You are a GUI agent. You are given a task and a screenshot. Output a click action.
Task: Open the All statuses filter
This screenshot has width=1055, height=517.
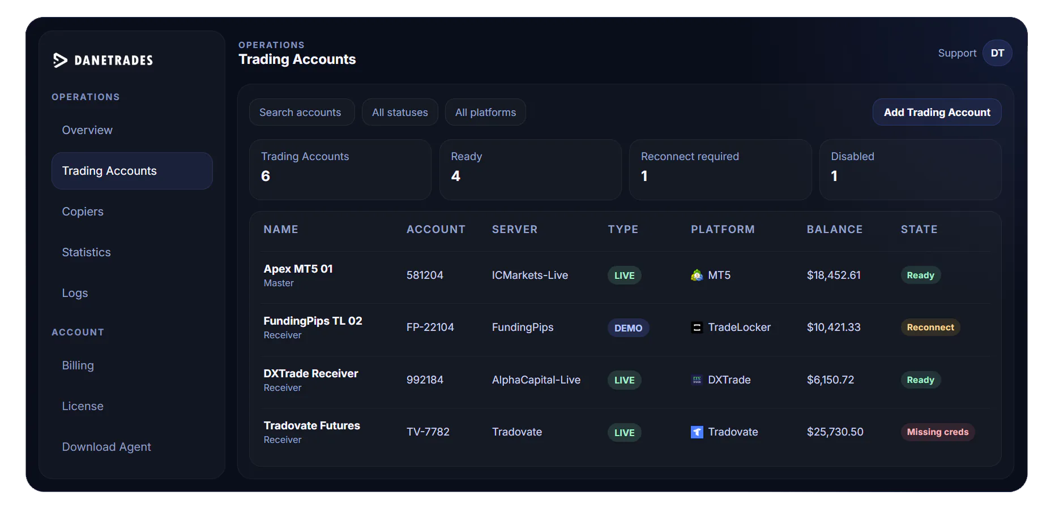point(400,112)
